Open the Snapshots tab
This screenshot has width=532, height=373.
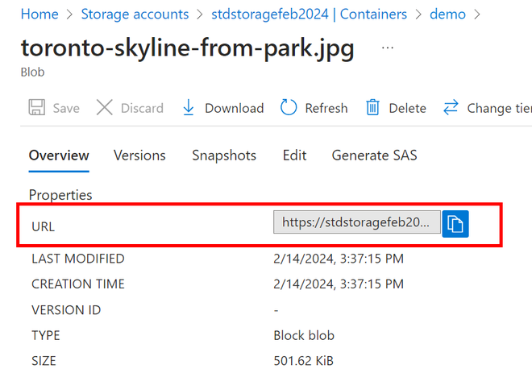click(x=224, y=155)
